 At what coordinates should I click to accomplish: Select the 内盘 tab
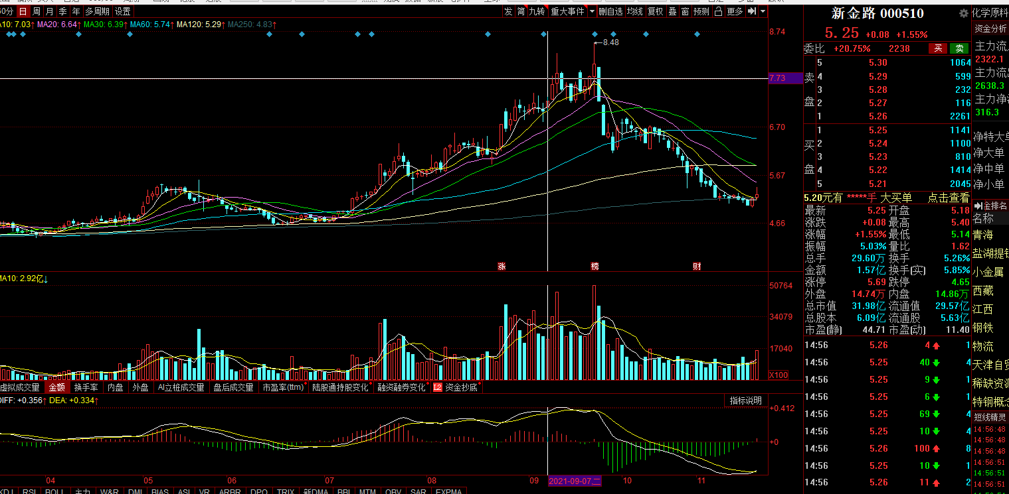tap(116, 387)
